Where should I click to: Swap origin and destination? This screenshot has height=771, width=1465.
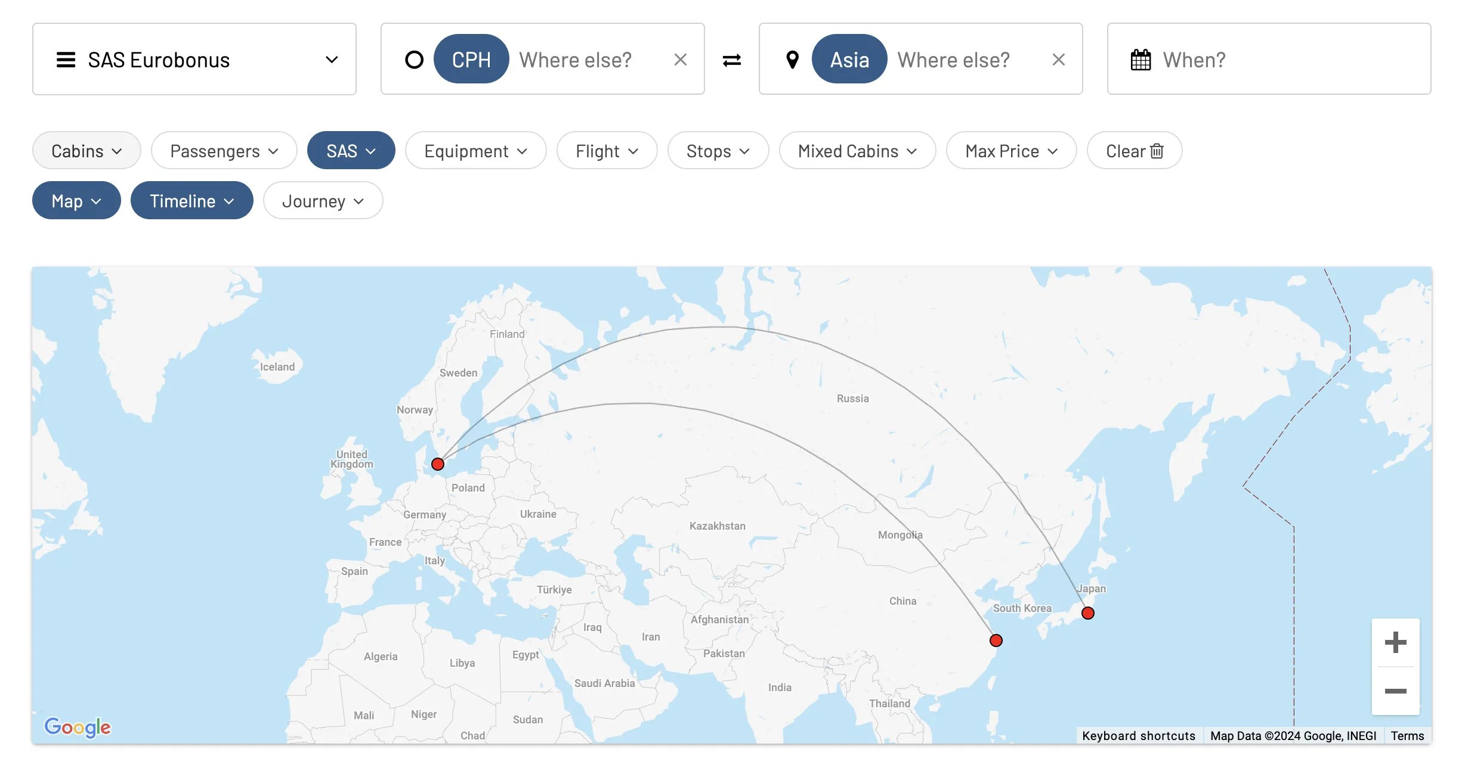732,60
